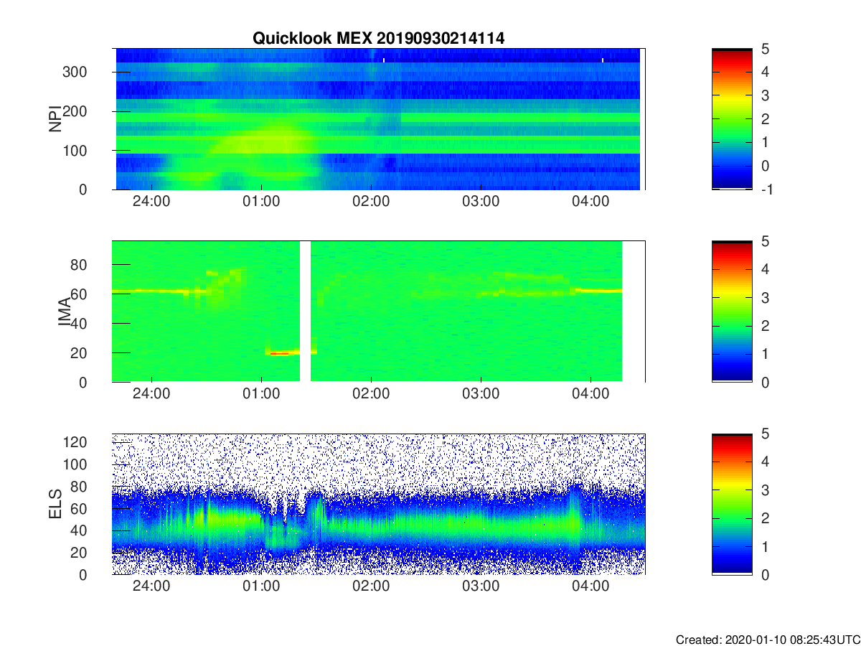
Task: Click the NPI colorbar gradient
Action: [732, 119]
